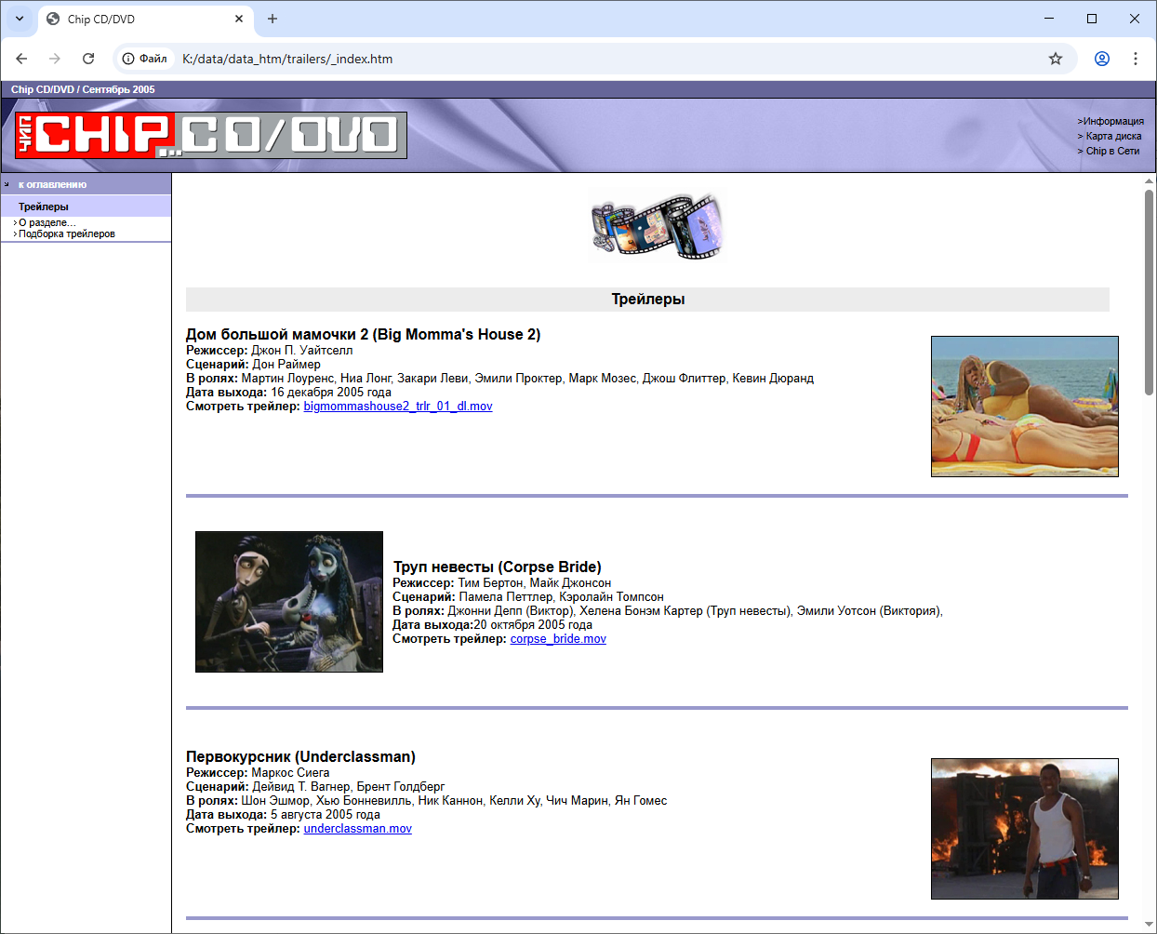The width and height of the screenshot is (1157, 934).
Task: Click the title Труп невесты (Corpse Bride)
Action: coord(498,567)
